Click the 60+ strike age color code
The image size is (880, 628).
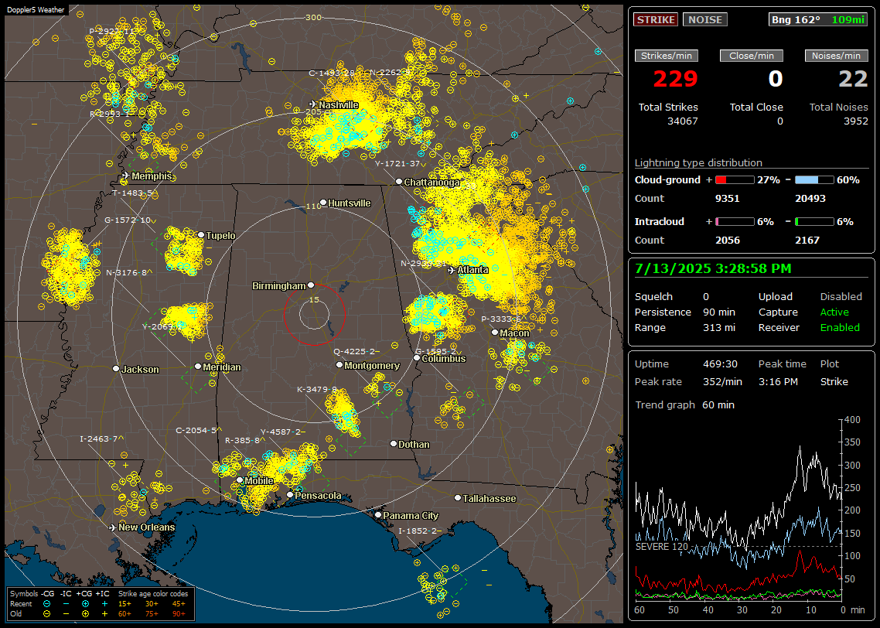[124, 614]
